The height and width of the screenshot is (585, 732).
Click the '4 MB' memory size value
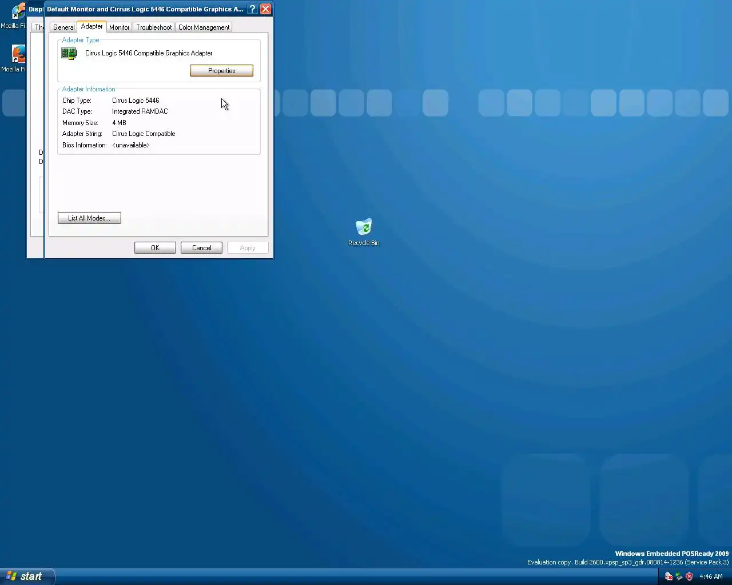pos(119,123)
